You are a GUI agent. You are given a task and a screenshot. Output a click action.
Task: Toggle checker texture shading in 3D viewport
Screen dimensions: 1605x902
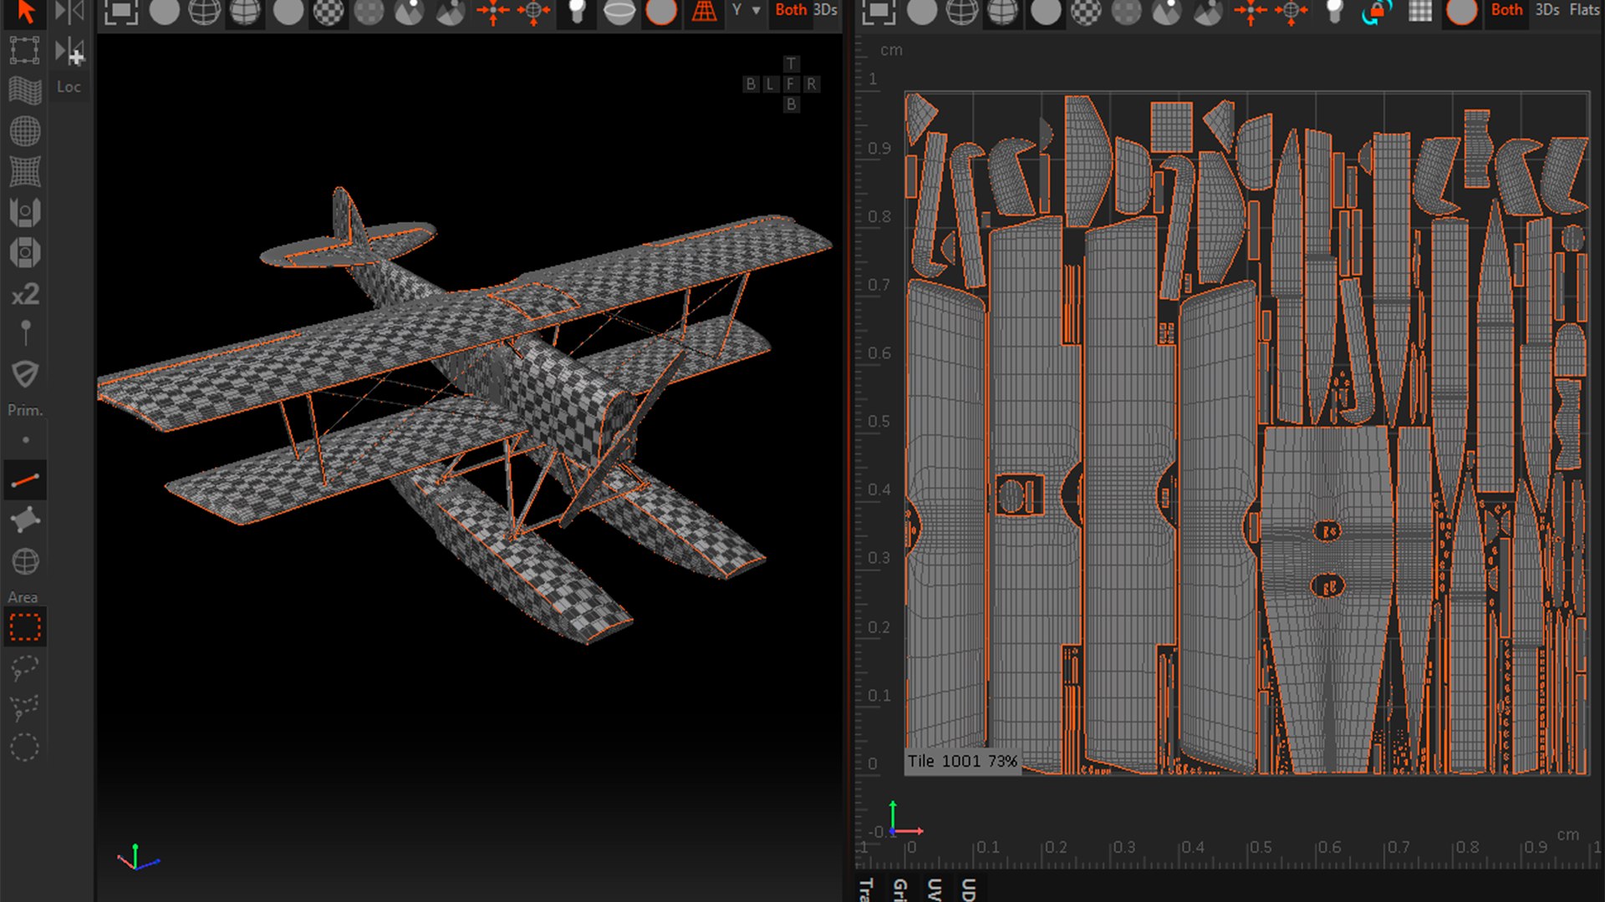point(329,12)
